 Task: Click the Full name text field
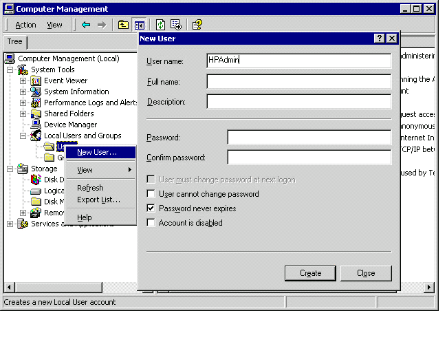click(x=298, y=82)
